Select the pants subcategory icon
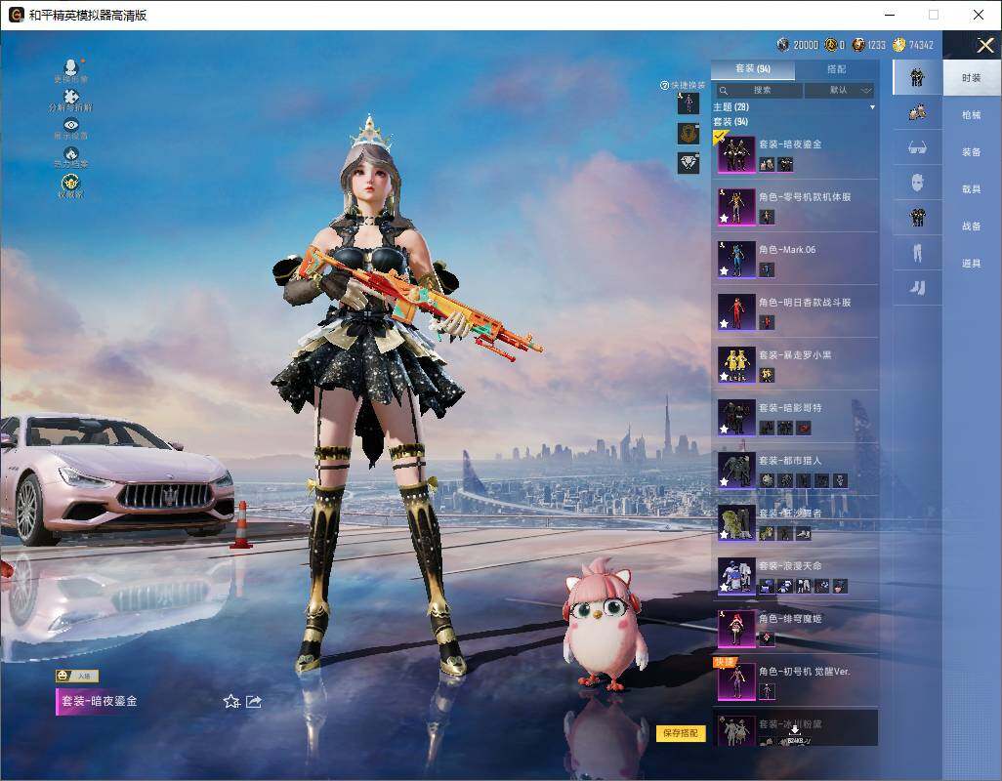 click(x=917, y=253)
